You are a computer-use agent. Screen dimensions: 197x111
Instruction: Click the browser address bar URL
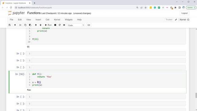tap(35, 7)
